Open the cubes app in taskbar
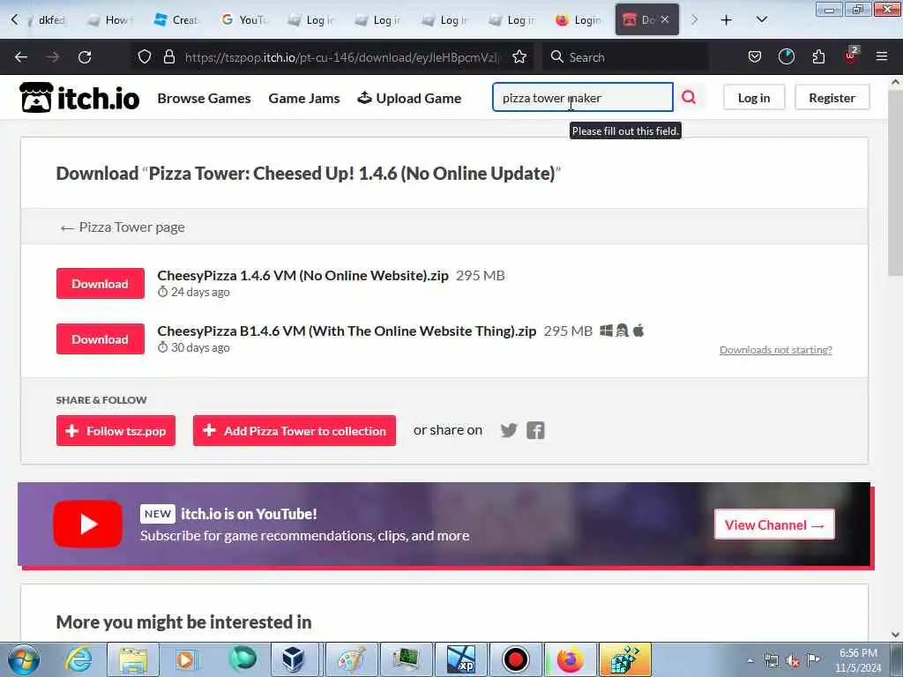The width and height of the screenshot is (903, 677). tap(625, 659)
